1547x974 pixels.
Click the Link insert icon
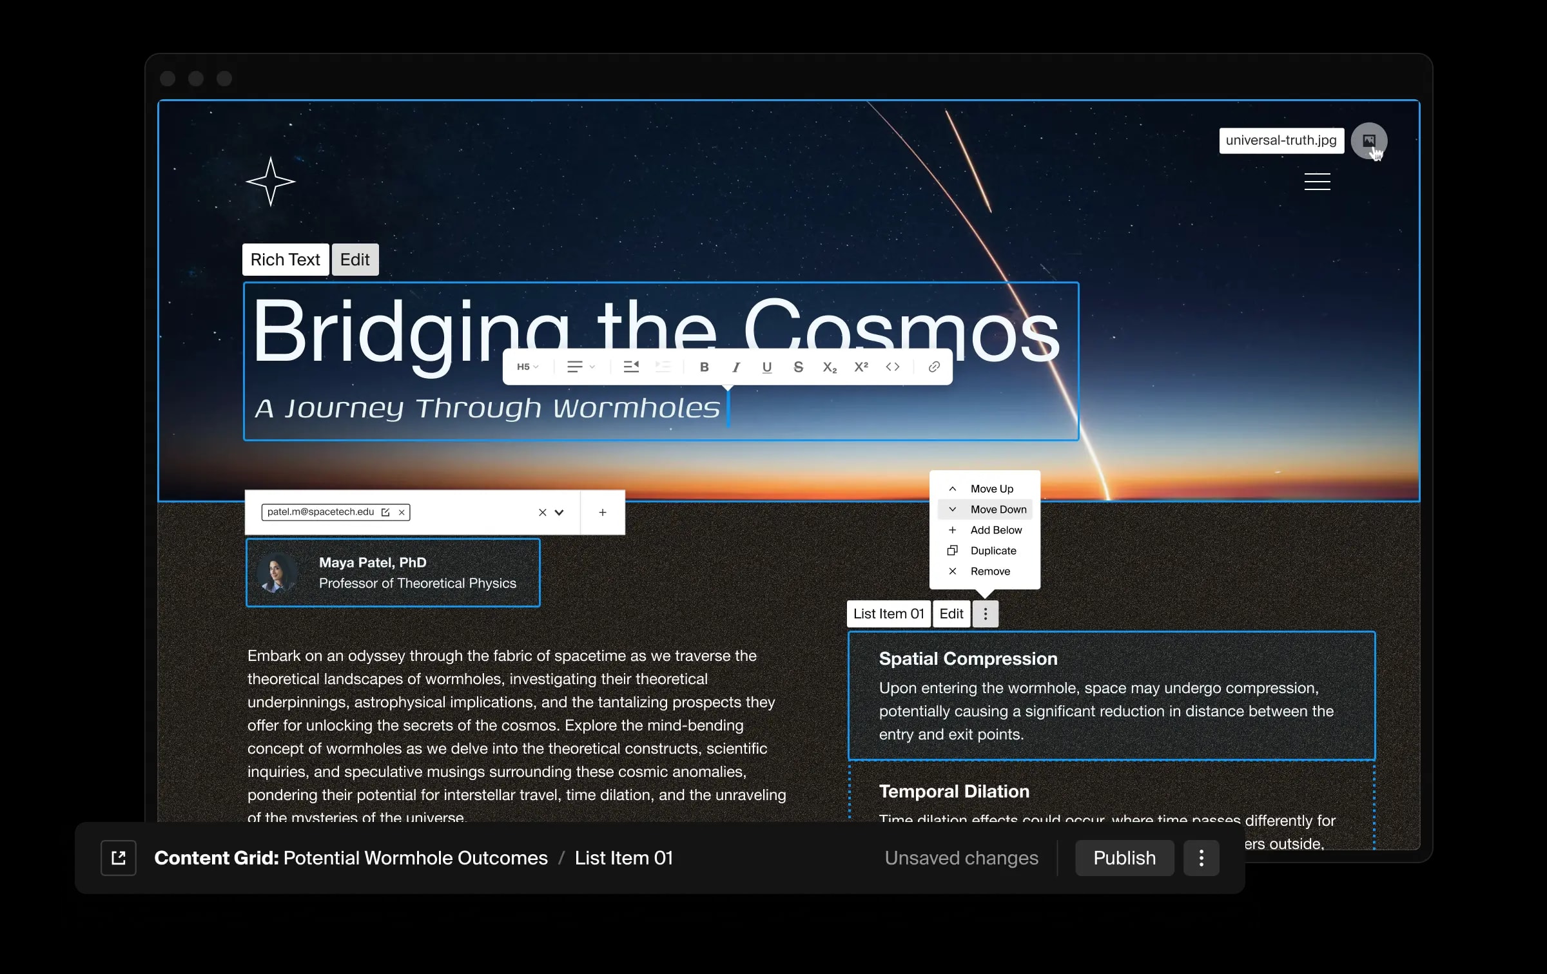point(934,367)
